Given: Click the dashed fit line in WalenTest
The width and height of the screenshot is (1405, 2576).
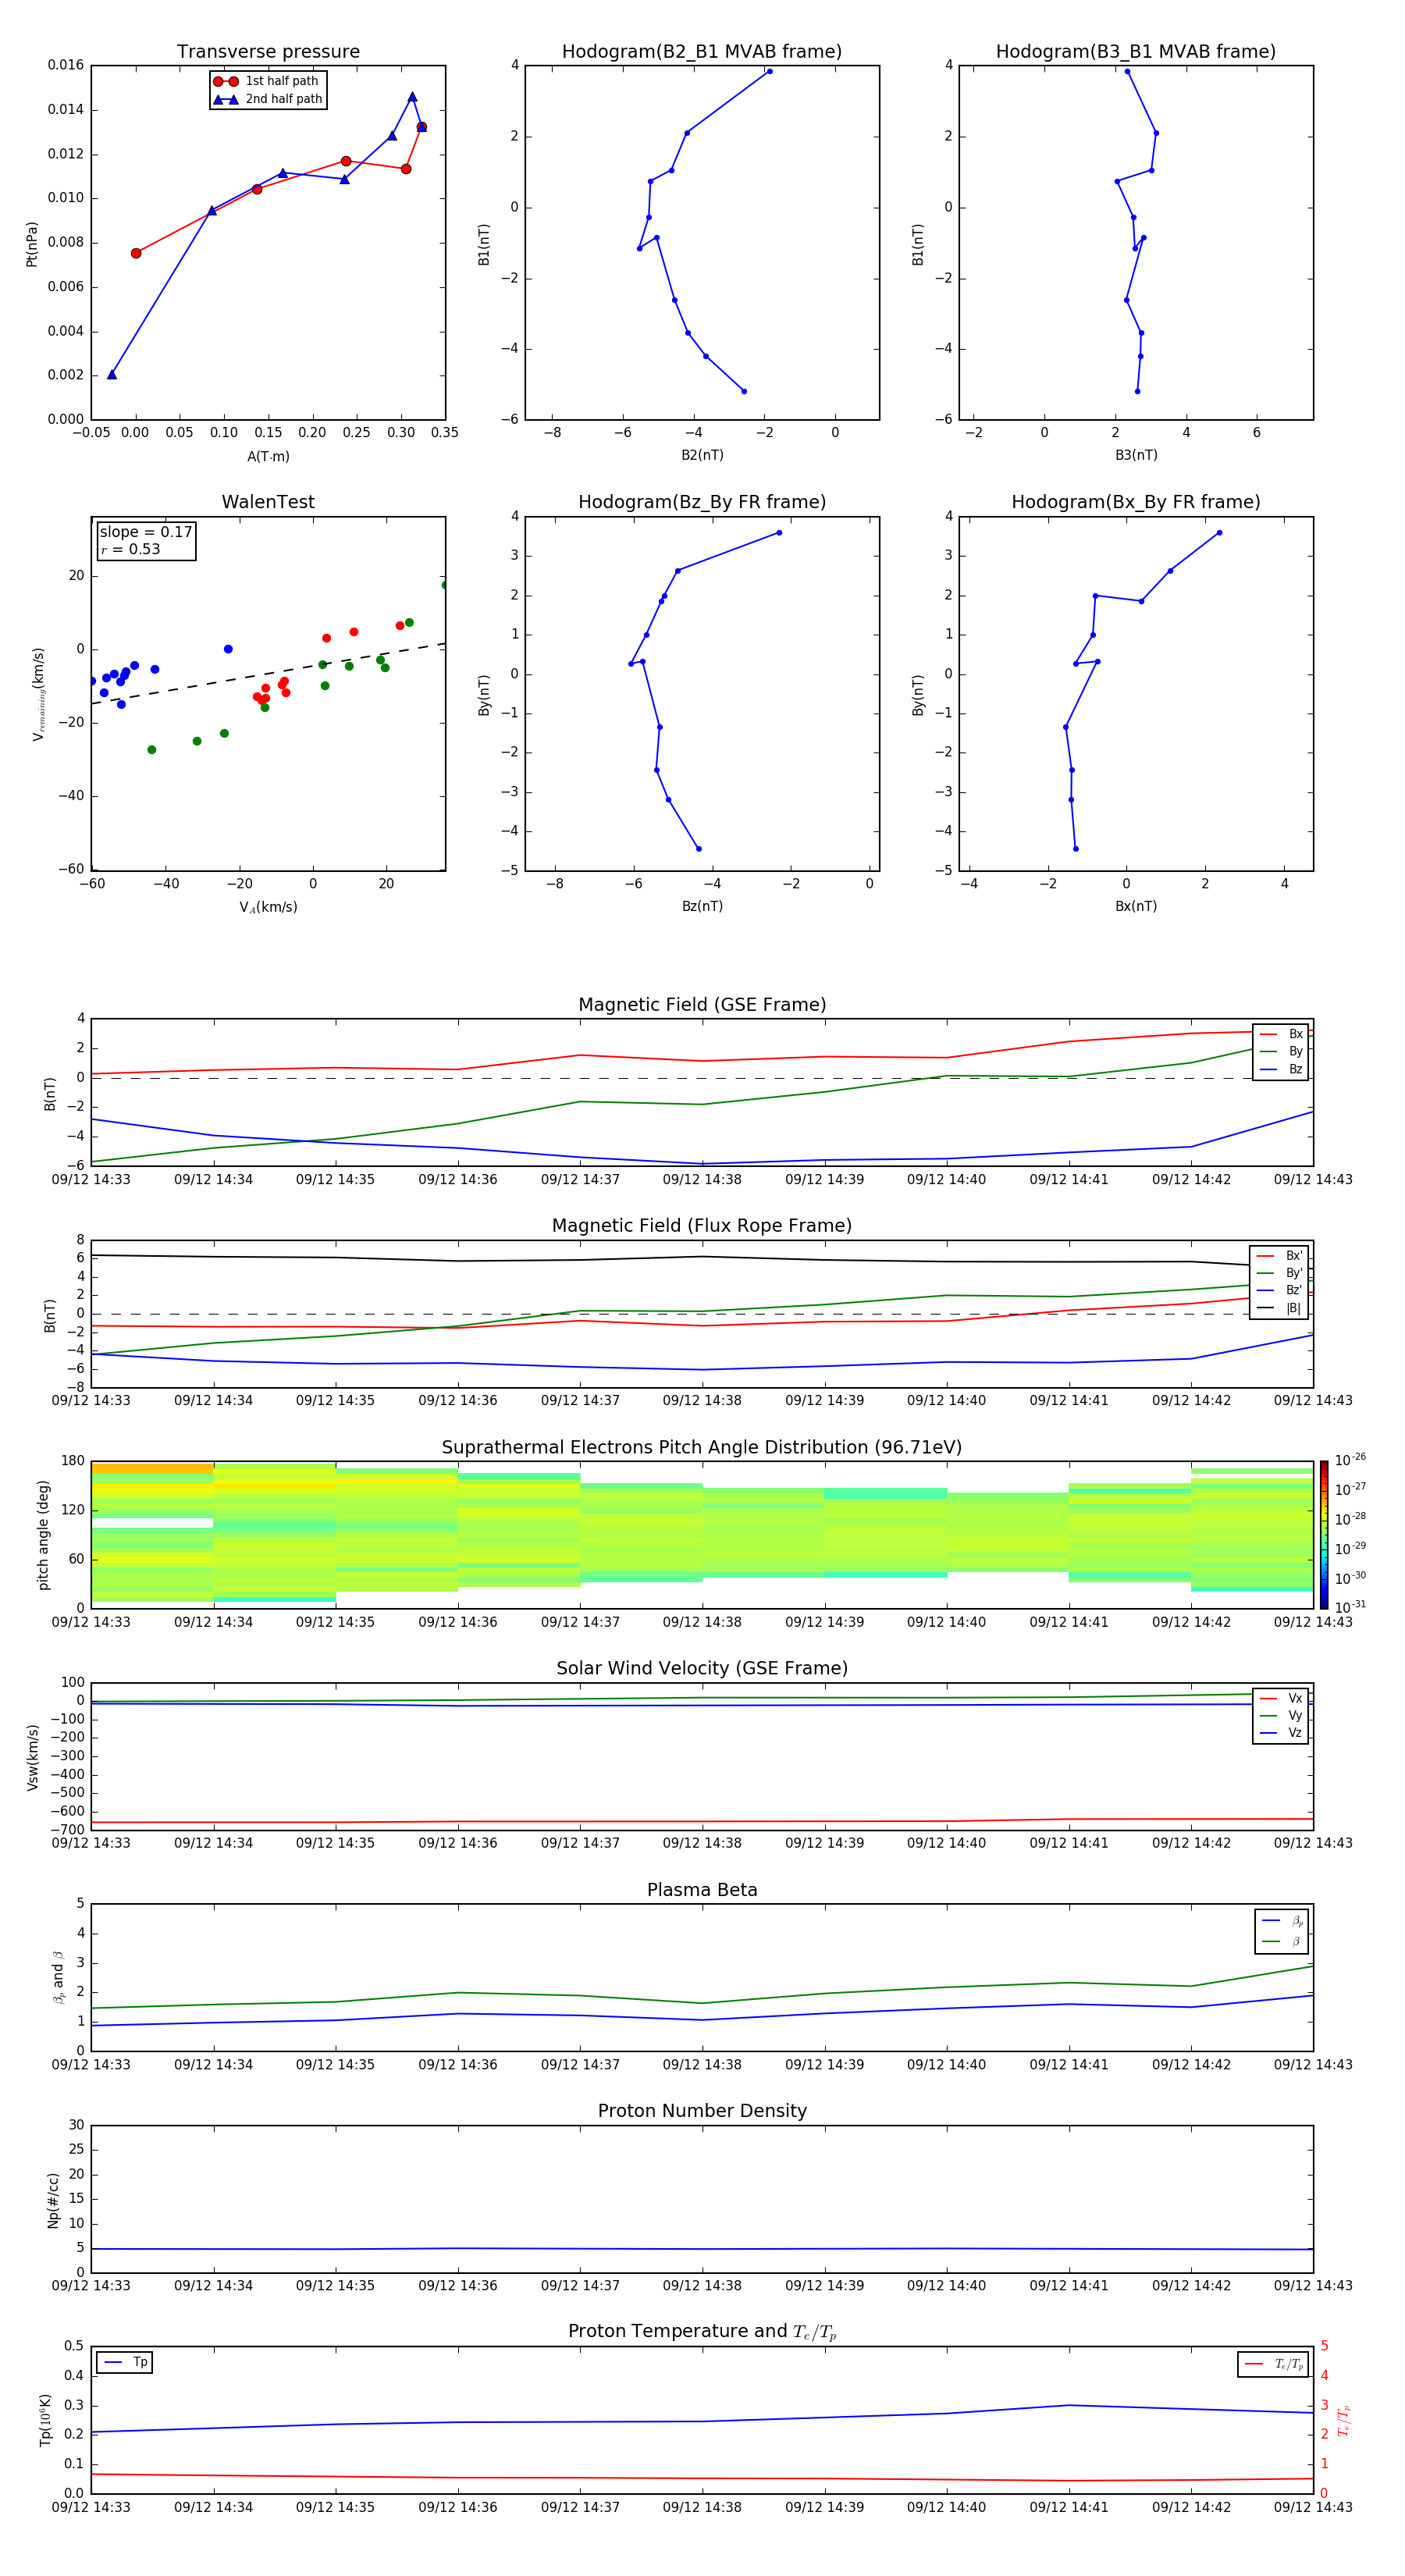Looking at the screenshot, I should pyautogui.click(x=268, y=674).
